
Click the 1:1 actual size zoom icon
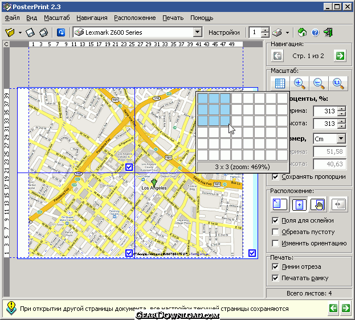pyautogui.click(x=338, y=83)
